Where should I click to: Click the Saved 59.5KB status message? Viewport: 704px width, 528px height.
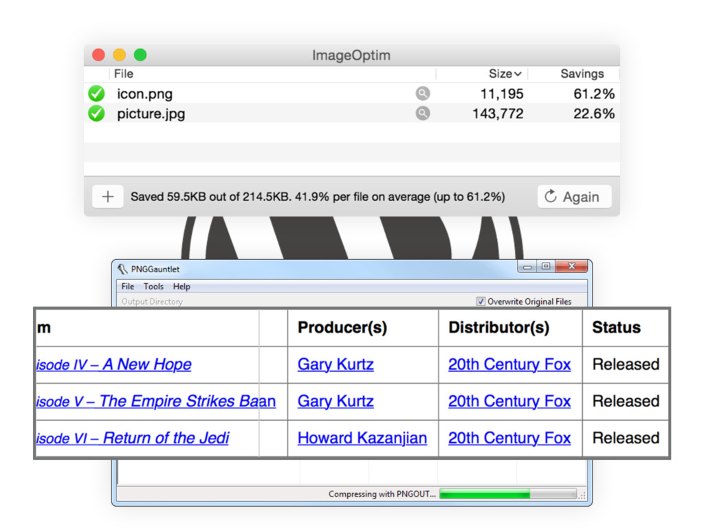click(318, 197)
